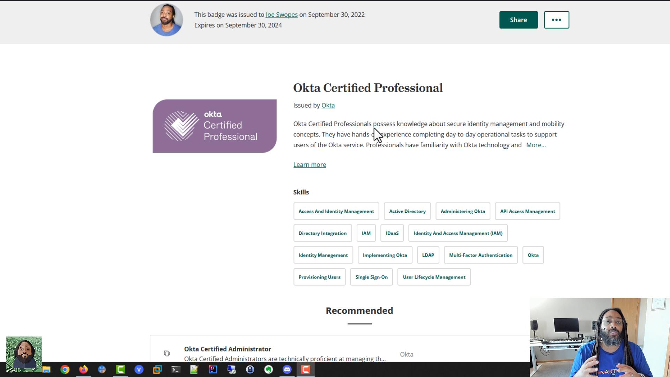
Task: Select the Administering Okta skill tag
Action: coord(463,211)
